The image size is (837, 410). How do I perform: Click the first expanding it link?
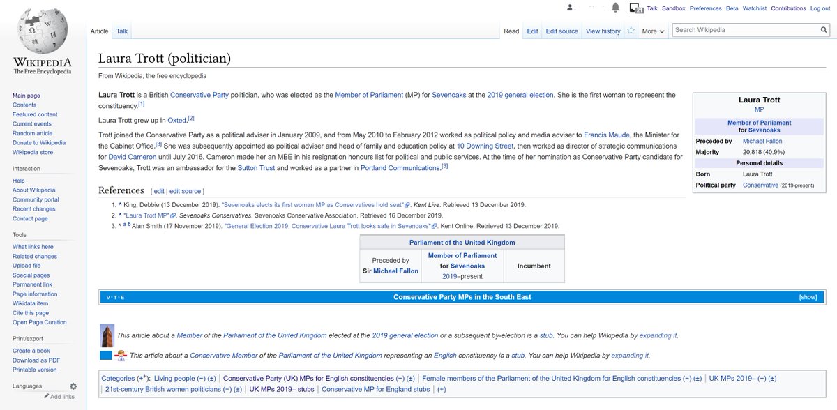pos(660,335)
